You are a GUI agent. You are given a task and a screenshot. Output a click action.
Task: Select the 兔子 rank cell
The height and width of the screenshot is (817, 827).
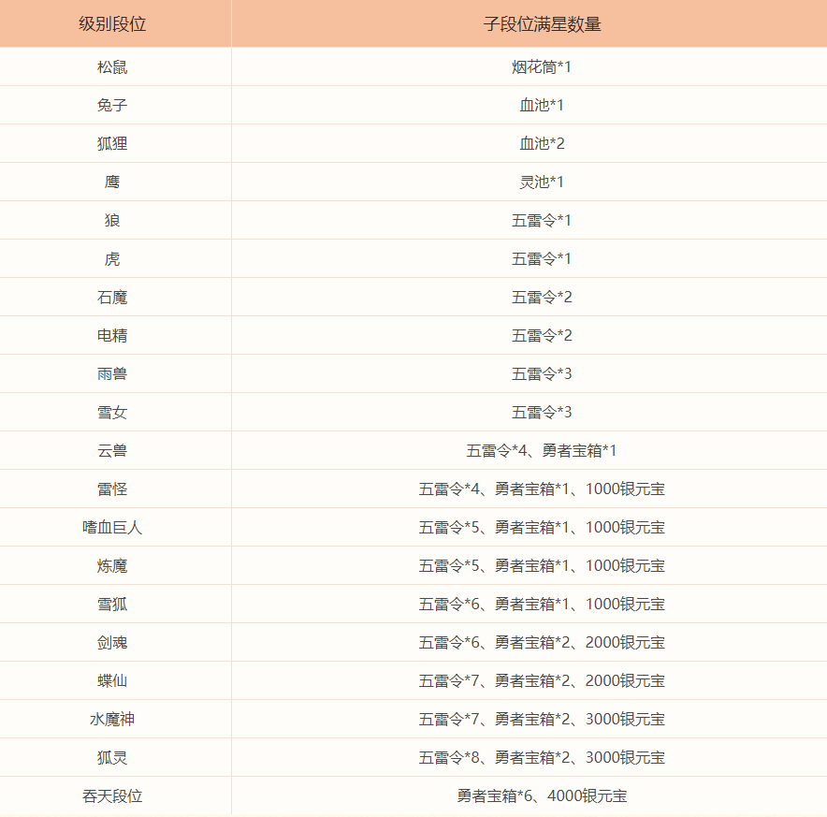tap(112, 106)
